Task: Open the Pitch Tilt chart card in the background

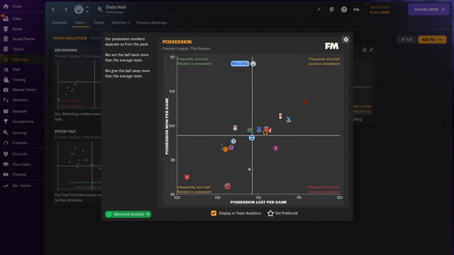Action: pos(77,166)
